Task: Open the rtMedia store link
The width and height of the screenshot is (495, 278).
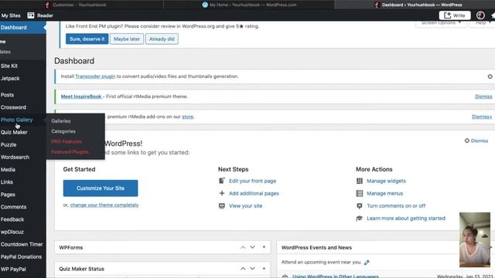Action: click(x=187, y=117)
